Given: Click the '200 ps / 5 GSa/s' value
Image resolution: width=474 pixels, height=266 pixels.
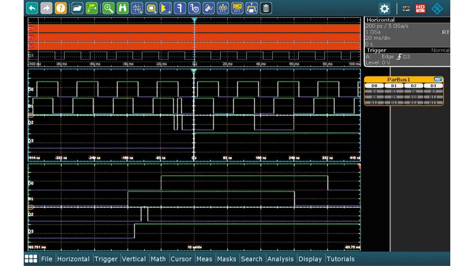Looking at the screenshot, I should coord(387,26).
